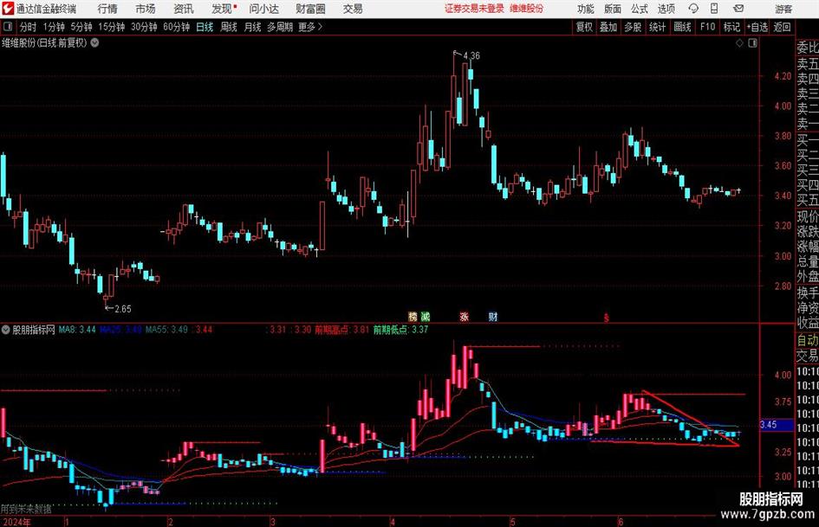Click the 榜 info marker
The height and width of the screenshot is (527, 819).
(x=413, y=317)
